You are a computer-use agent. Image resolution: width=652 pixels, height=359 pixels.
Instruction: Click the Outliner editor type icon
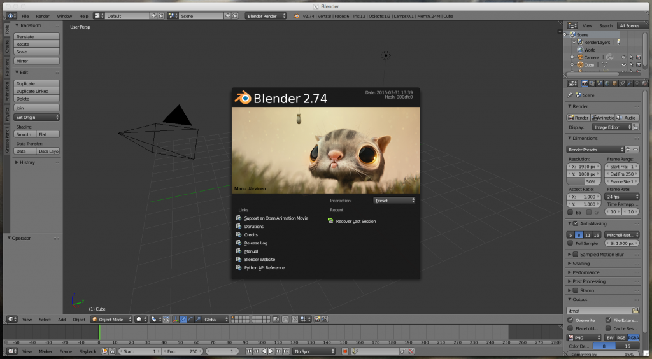(572, 25)
